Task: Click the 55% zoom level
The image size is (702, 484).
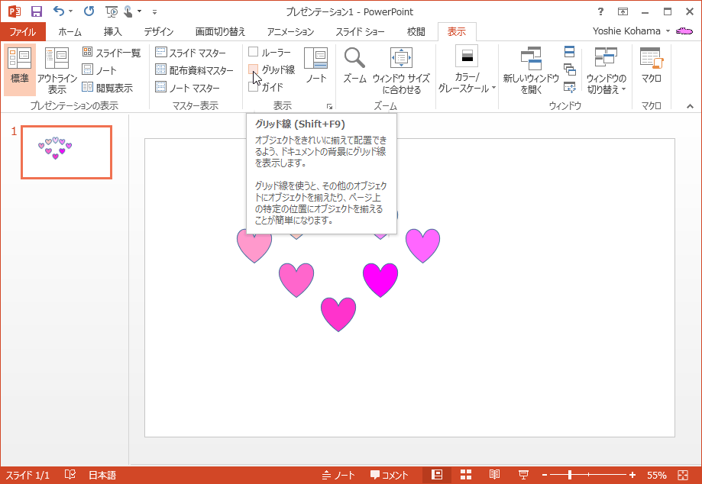Action: pyautogui.click(x=657, y=475)
